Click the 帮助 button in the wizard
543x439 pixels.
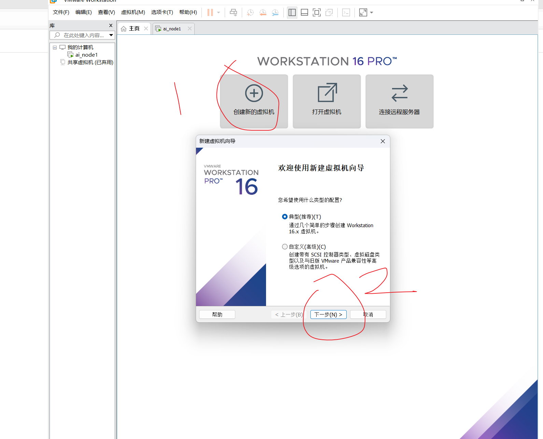click(x=217, y=314)
